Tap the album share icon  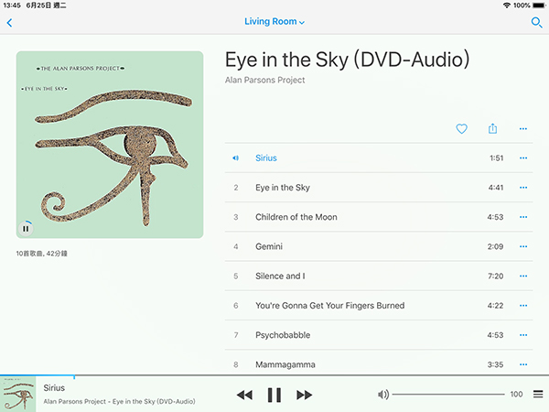492,128
